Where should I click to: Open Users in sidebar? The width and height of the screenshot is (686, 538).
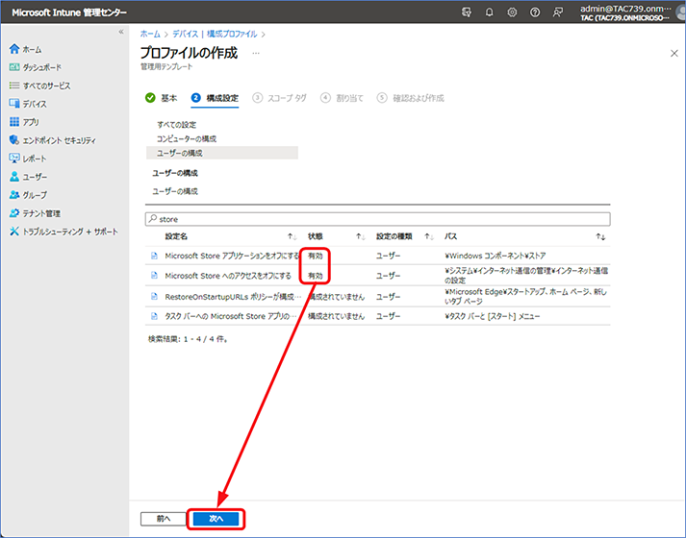(28, 177)
